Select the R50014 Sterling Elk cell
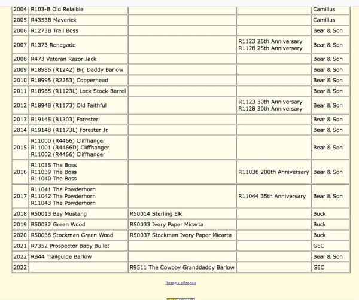Screen dimensions: 359x300 [x=182, y=214]
